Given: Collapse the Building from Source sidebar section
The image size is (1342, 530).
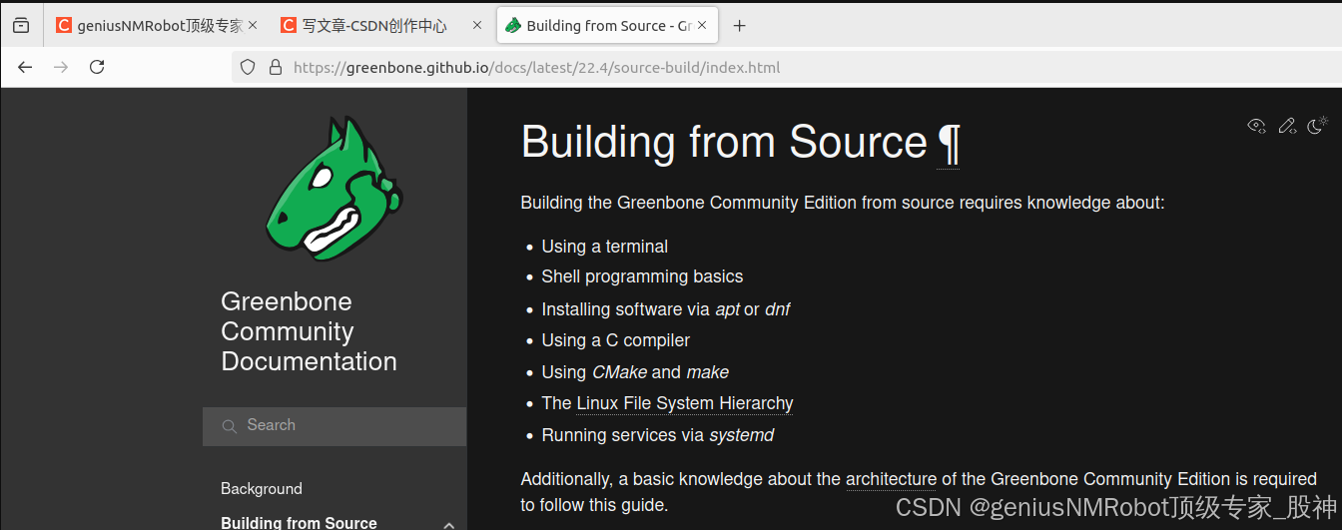Looking at the screenshot, I should (448, 524).
